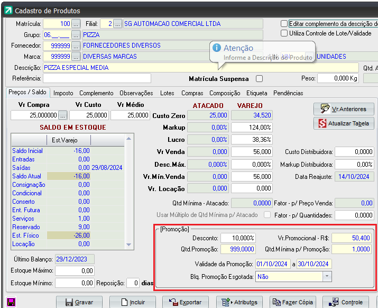Expand the Blq. Promoção Esgotada dropdown
The height and width of the screenshot is (308, 378).
(327, 276)
